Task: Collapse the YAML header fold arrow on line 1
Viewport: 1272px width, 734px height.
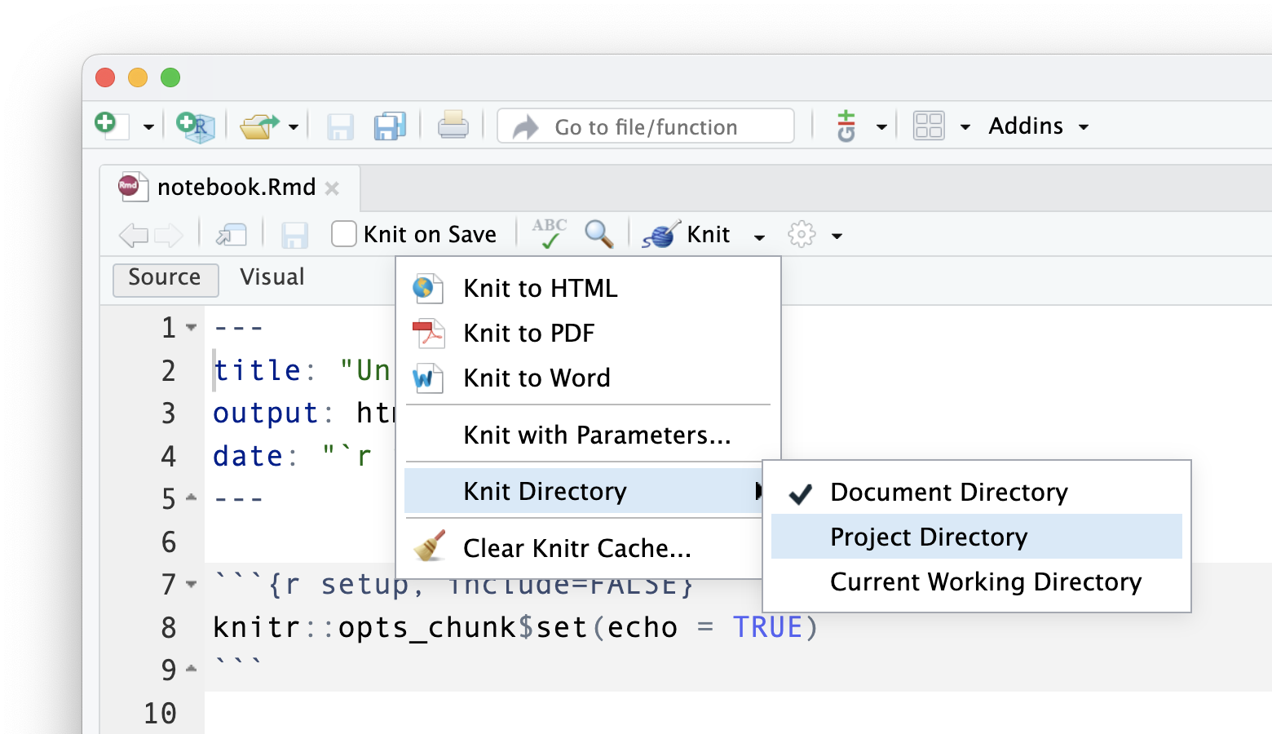Action: (x=192, y=328)
